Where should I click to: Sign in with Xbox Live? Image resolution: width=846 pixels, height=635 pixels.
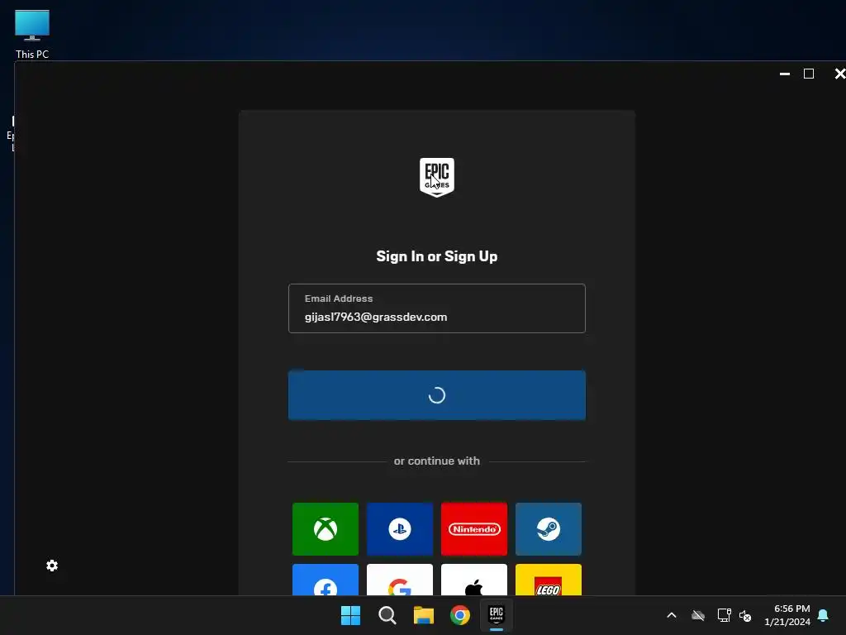[326, 528]
